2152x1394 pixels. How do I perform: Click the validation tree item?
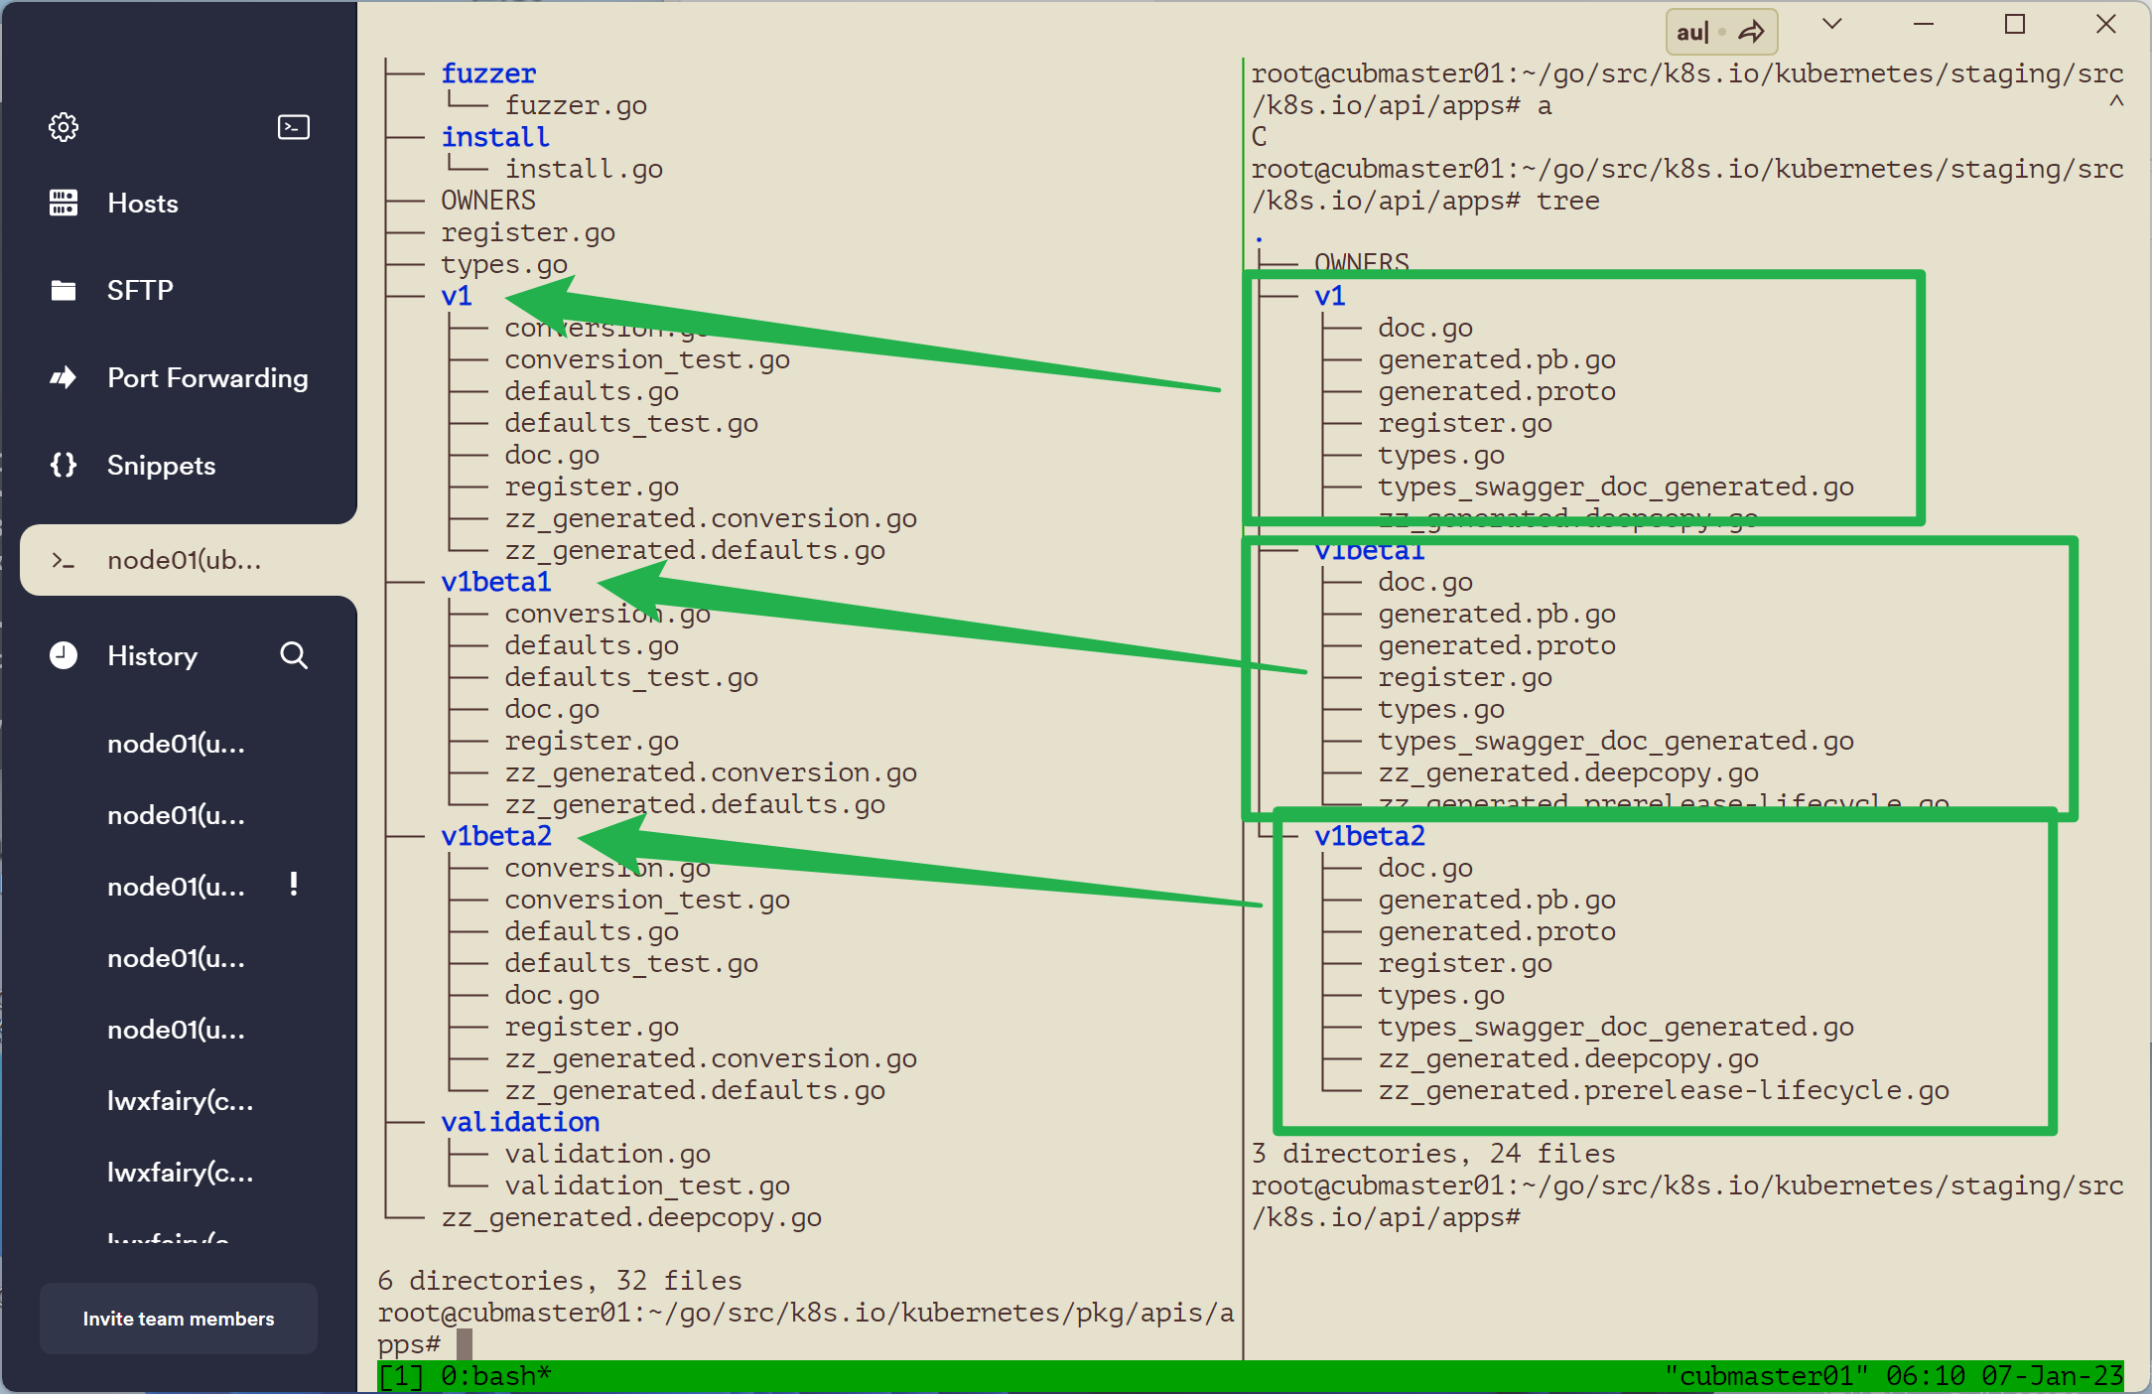pyautogui.click(x=521, y=1120)
